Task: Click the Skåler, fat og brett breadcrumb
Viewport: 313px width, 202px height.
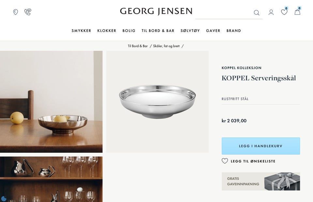Action: [x=166, y=46]
